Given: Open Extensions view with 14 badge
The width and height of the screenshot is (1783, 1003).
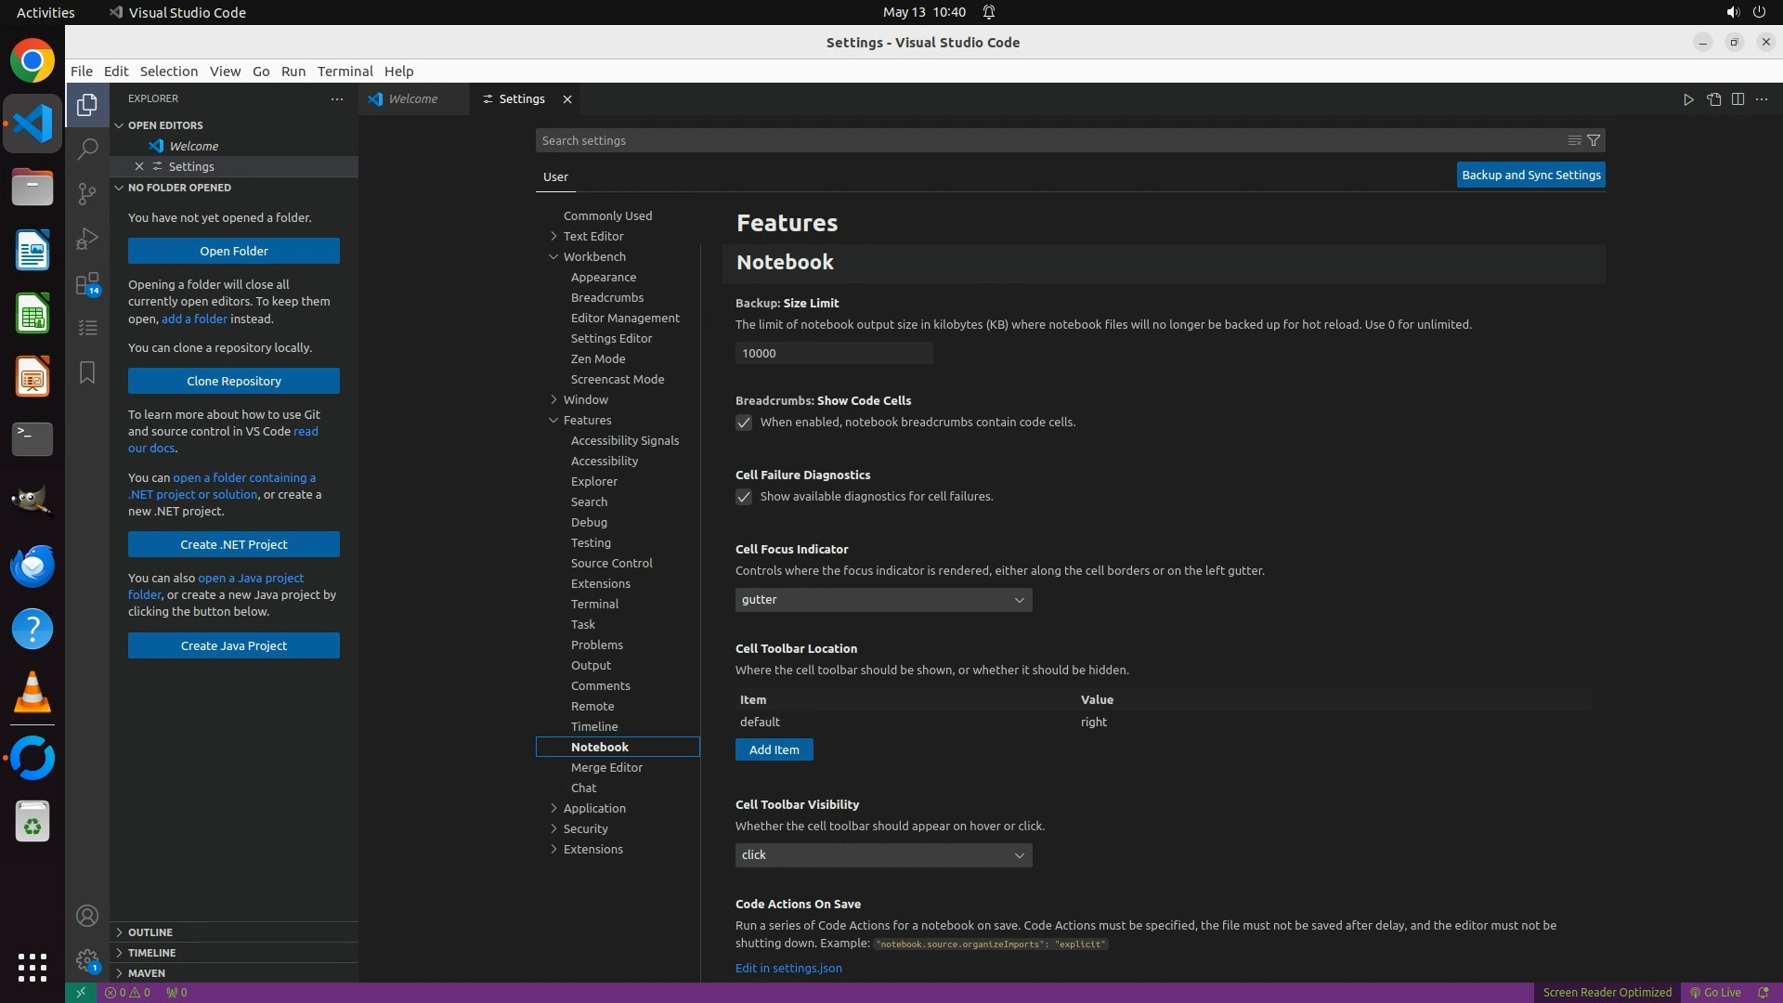Looking at the screenshot, I should tap(87, 284).
